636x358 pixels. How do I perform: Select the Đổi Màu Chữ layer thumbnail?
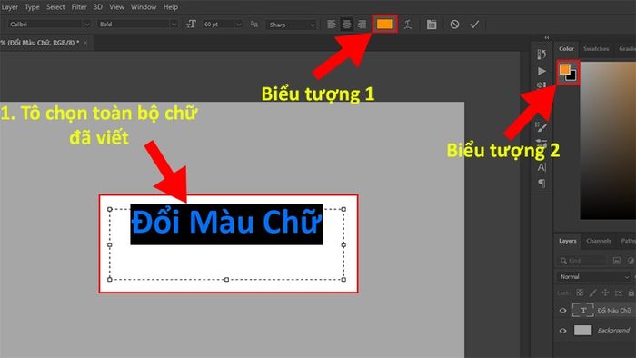point(583,311)
